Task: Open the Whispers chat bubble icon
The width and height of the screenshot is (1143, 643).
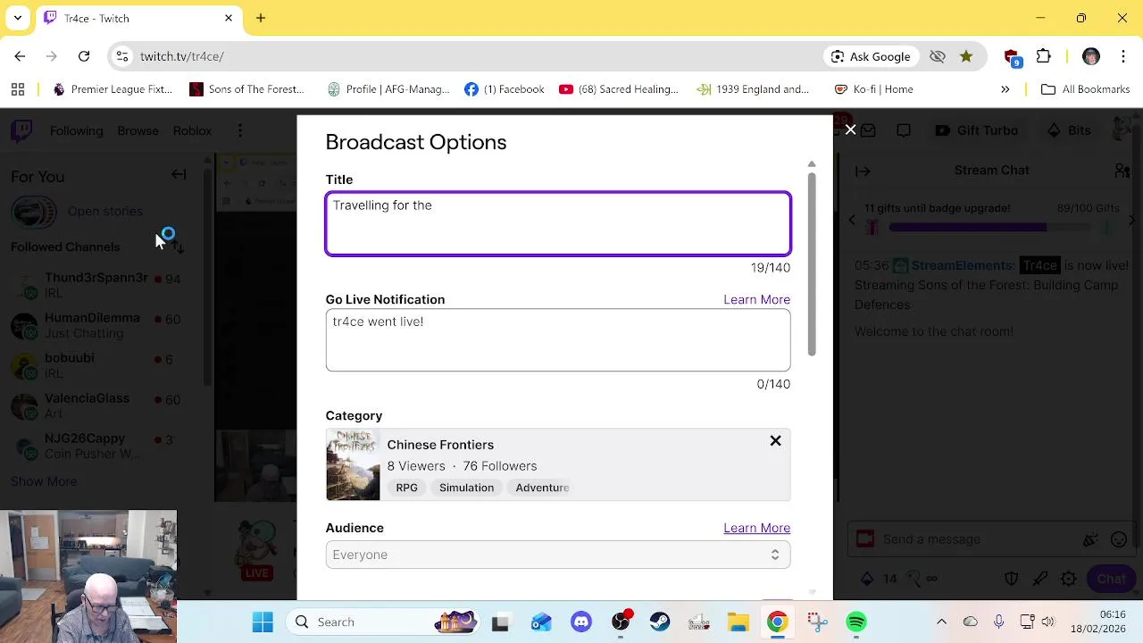Action: click(x=904, y=130)
